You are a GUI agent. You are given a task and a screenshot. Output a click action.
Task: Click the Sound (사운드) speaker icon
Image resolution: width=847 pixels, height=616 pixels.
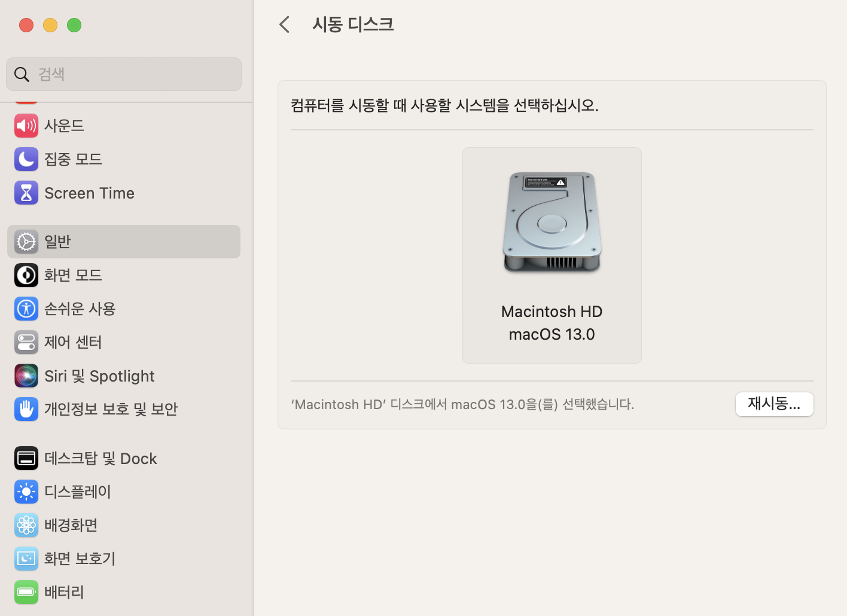26,126
